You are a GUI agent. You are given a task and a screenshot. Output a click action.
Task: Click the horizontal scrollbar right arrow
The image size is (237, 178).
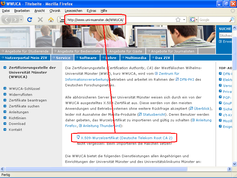pos(230,169)
